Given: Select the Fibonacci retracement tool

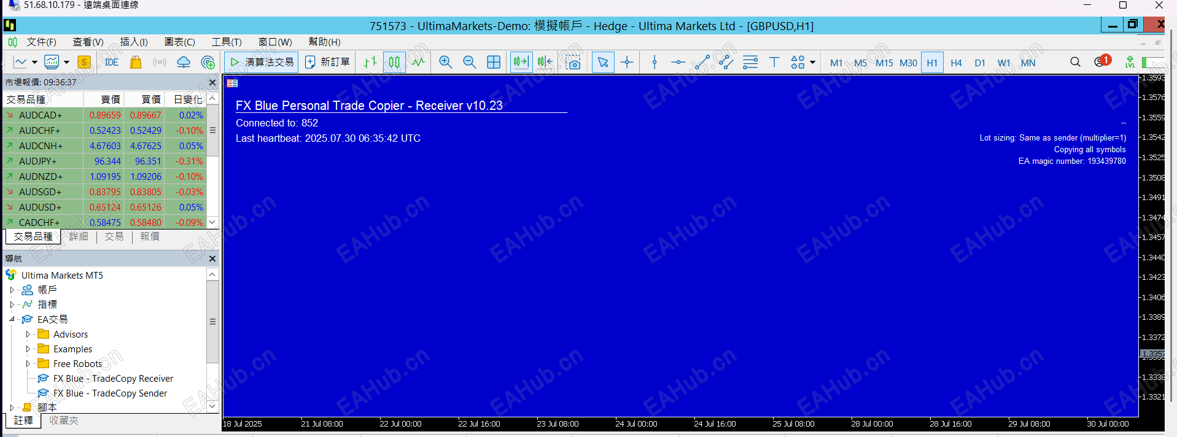Looking at the screenshot, I should pyautogui.click(x=750, y=62).
